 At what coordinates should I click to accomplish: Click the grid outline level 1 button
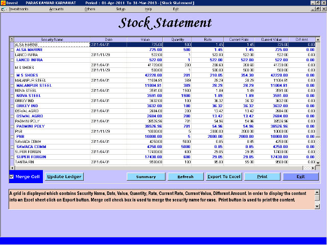click(12, 39)
